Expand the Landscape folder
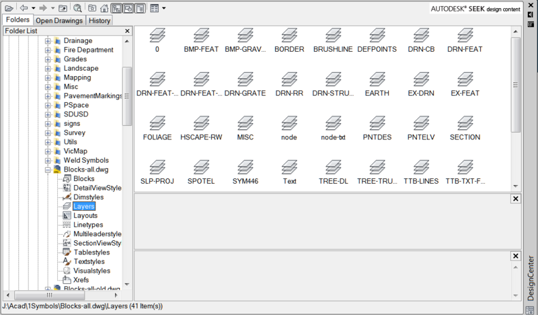The image size is (538, 315). tap(48, 69)
